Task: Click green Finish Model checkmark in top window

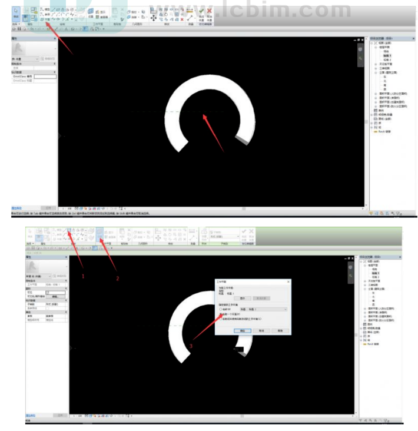Action: 201,11
